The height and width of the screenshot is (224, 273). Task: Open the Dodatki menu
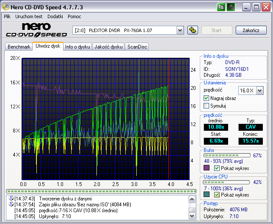pyautogui.click(x=55, y=16)
